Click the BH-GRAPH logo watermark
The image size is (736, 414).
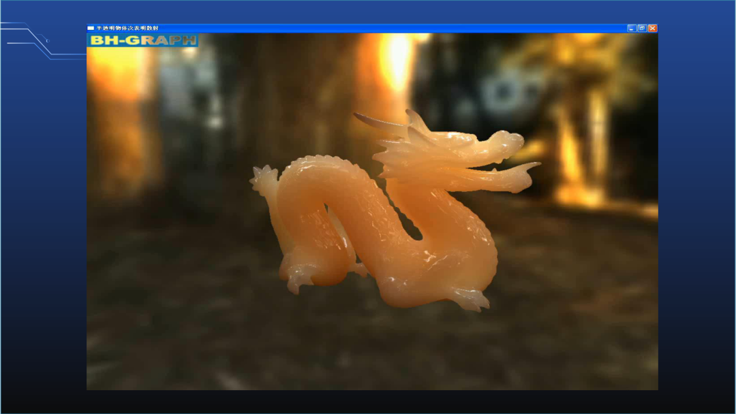[143, 40]
